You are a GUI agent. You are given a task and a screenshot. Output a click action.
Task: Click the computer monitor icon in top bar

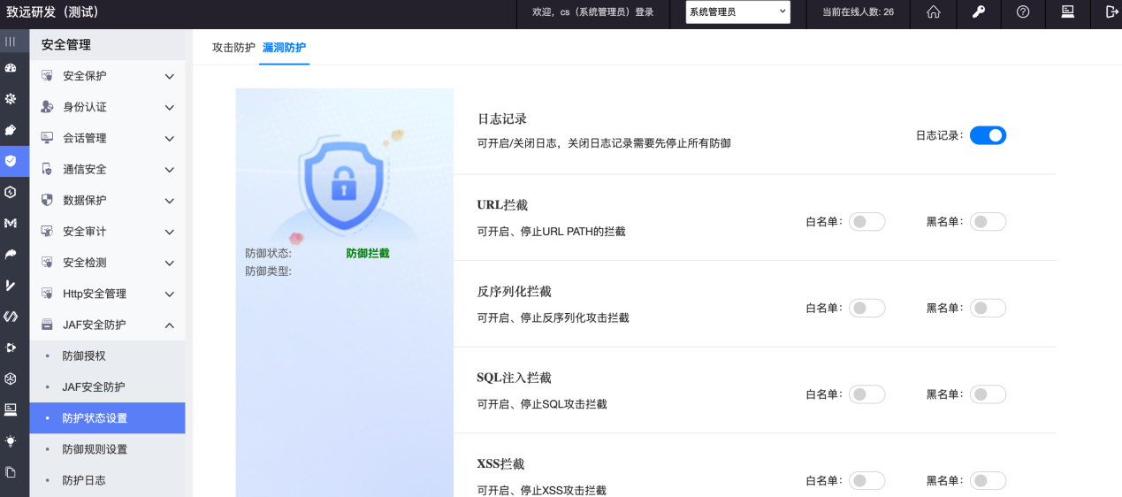pyautogui.click(x=1068, y=12)
